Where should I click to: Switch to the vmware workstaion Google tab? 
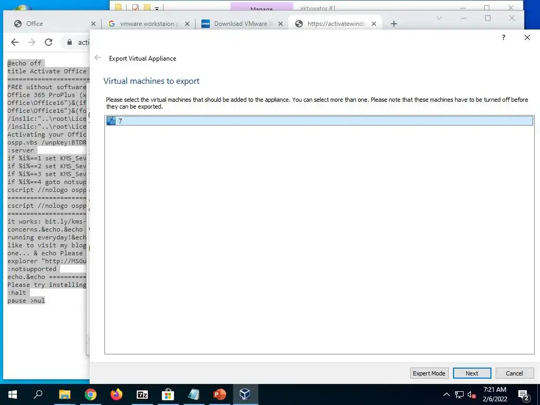coord(148,24)
